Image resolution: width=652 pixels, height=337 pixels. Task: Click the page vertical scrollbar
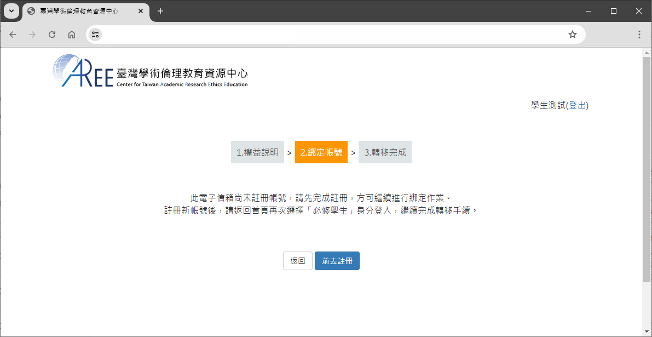pyautogui.click(x=647, y=170)
